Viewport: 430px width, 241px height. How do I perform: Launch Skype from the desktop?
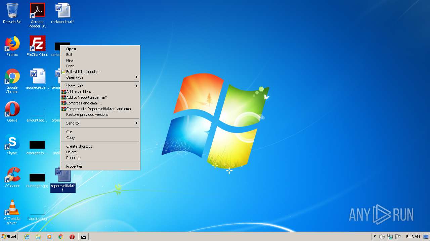12,145
